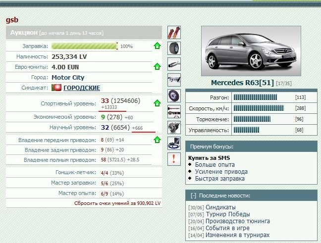The height and width of the screenshot is (243, 321).
Task: Open the Купить за SMS link
Action: click(x=209, y=158)
